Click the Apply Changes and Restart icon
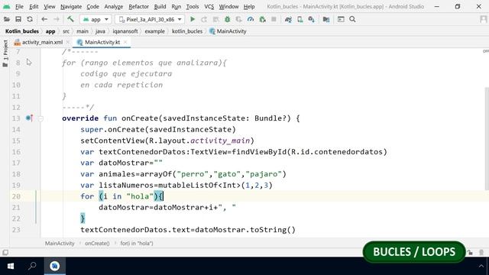 coord(204,19)
